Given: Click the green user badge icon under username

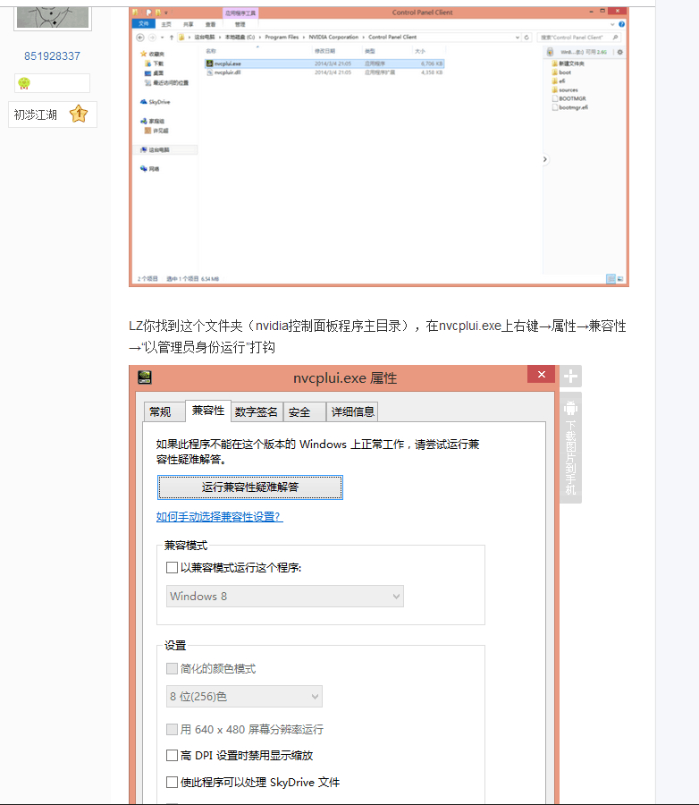Looking at the screenshot, I should click(24, 83).
